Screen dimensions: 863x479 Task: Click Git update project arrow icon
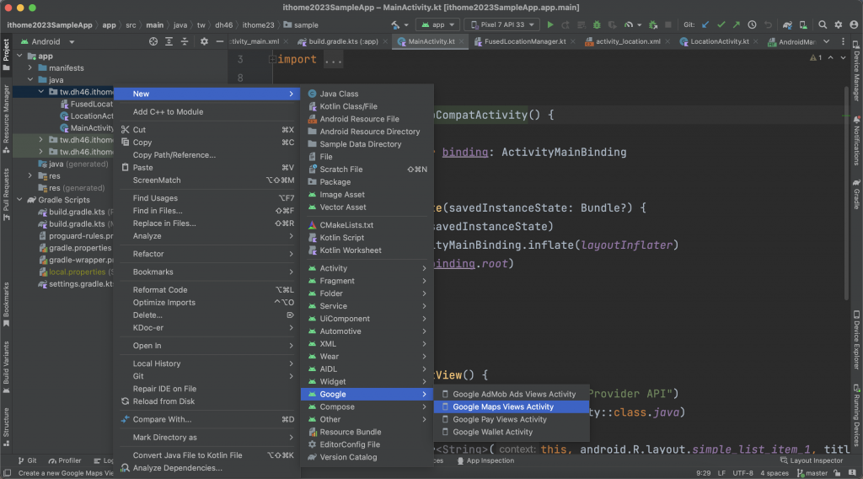(x=705, y=24)
